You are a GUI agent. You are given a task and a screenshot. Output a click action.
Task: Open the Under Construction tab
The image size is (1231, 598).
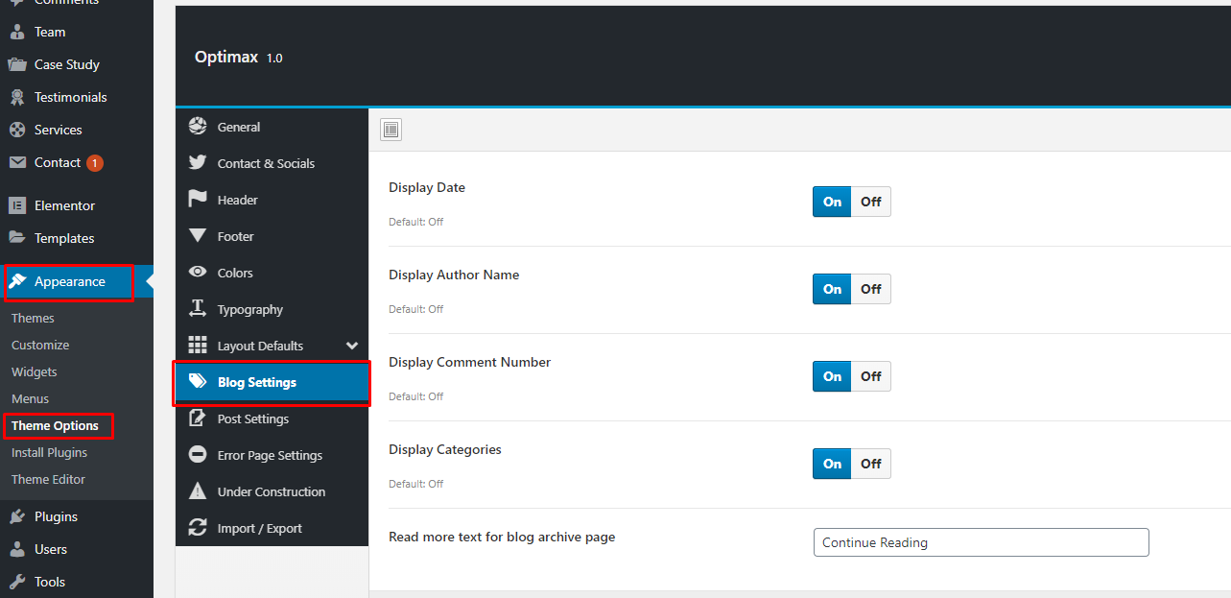coord(272,491)
